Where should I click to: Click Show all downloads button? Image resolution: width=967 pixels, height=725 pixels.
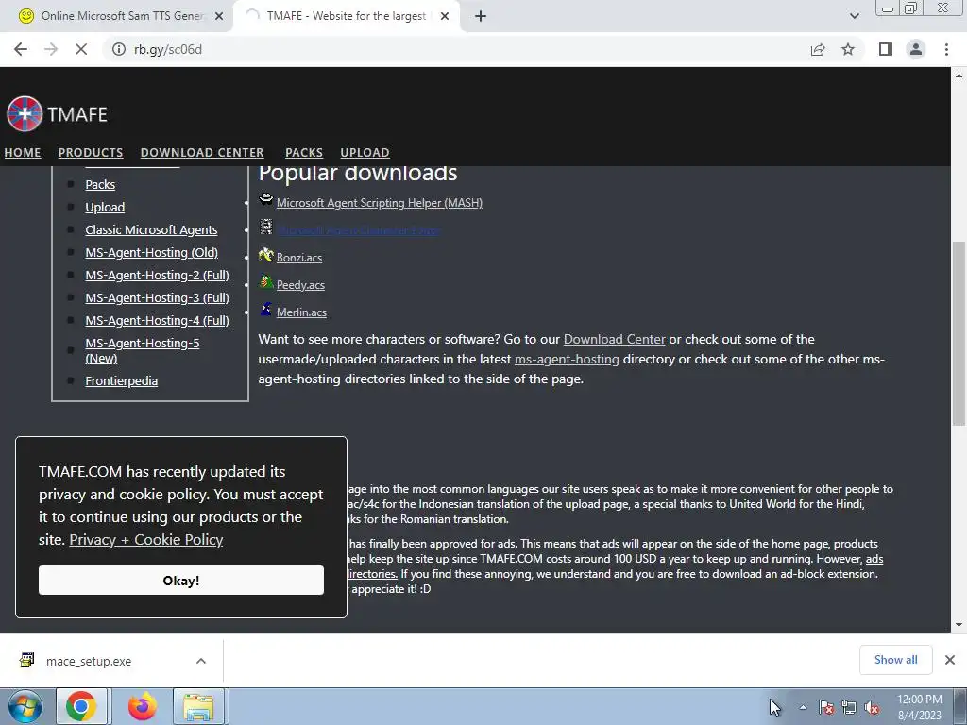pyautogui.click(x=895, y=660)
